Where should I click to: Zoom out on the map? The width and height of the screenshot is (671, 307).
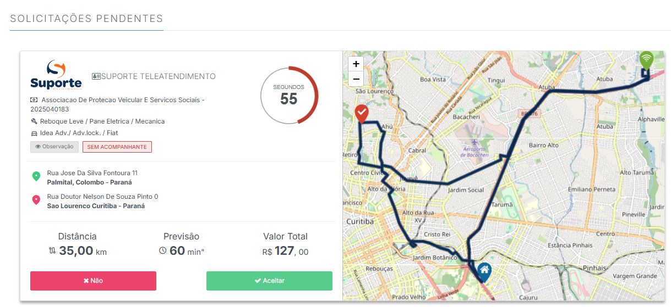click(356, 79)
